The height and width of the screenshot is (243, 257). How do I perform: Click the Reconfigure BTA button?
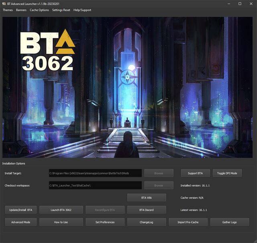coord(105,210)
